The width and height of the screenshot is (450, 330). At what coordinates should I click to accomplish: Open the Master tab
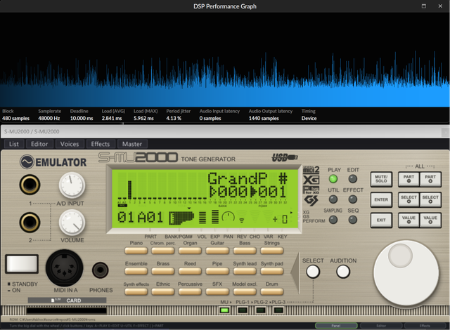pos(132,144)
